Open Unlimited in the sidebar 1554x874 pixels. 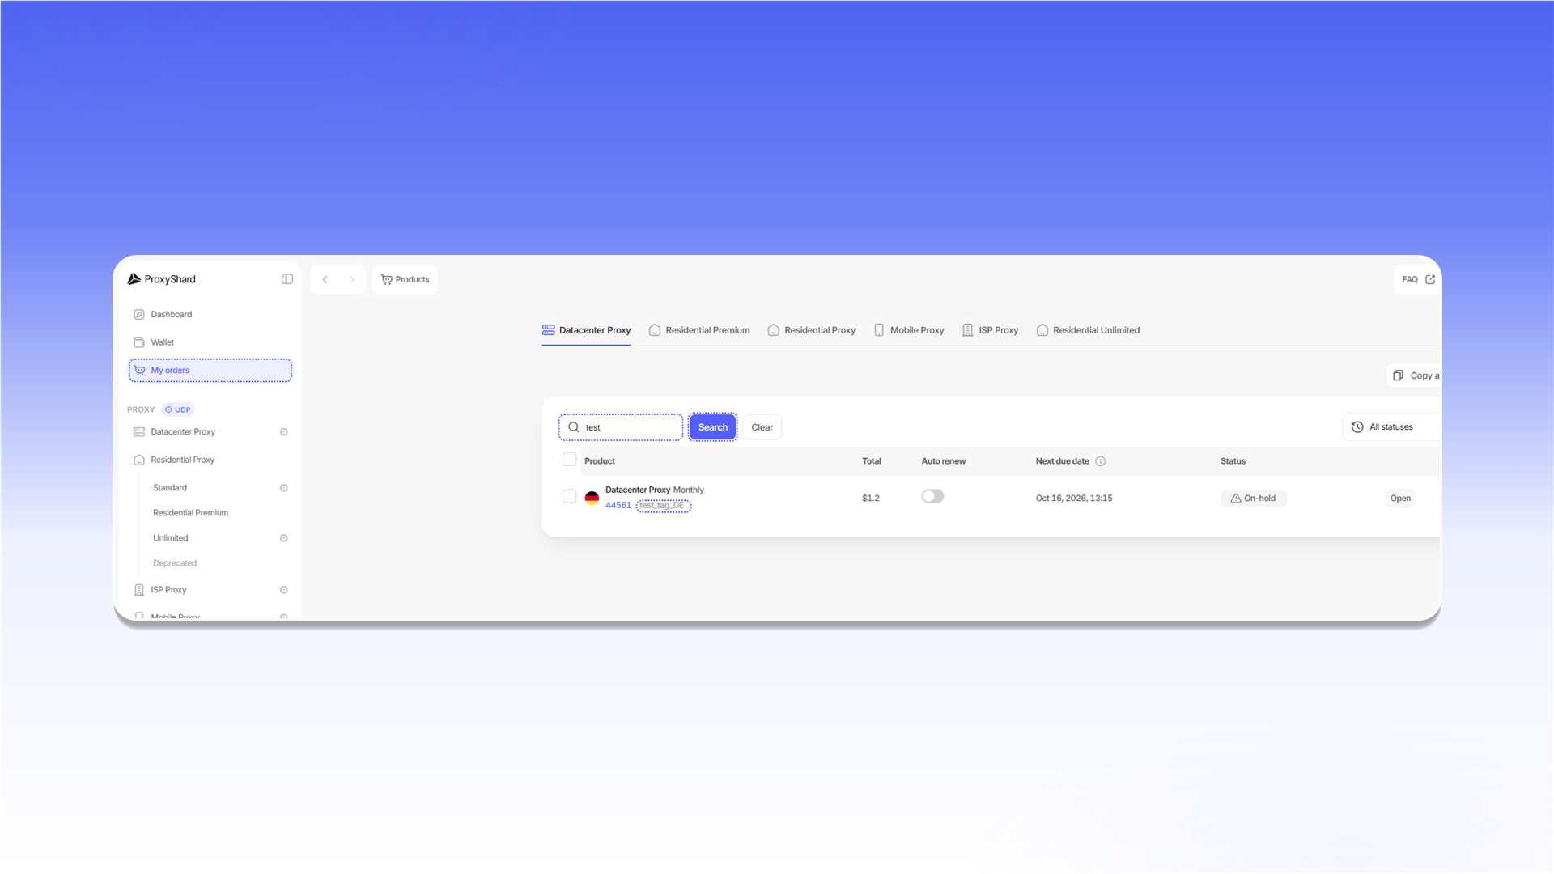pos(171,538)
